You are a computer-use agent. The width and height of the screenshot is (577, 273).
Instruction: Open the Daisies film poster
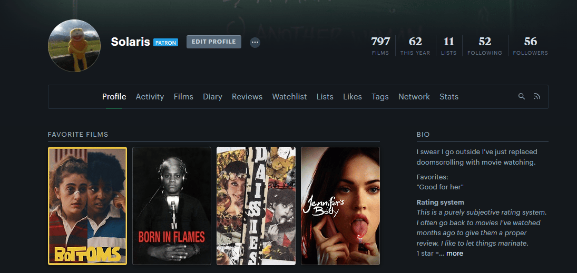tap(256, 206)
